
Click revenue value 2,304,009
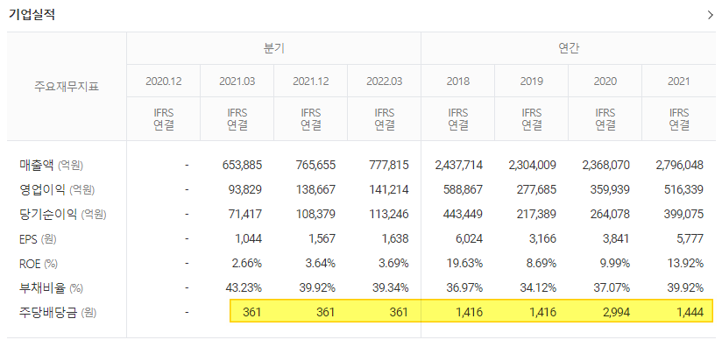click(532, 165)
